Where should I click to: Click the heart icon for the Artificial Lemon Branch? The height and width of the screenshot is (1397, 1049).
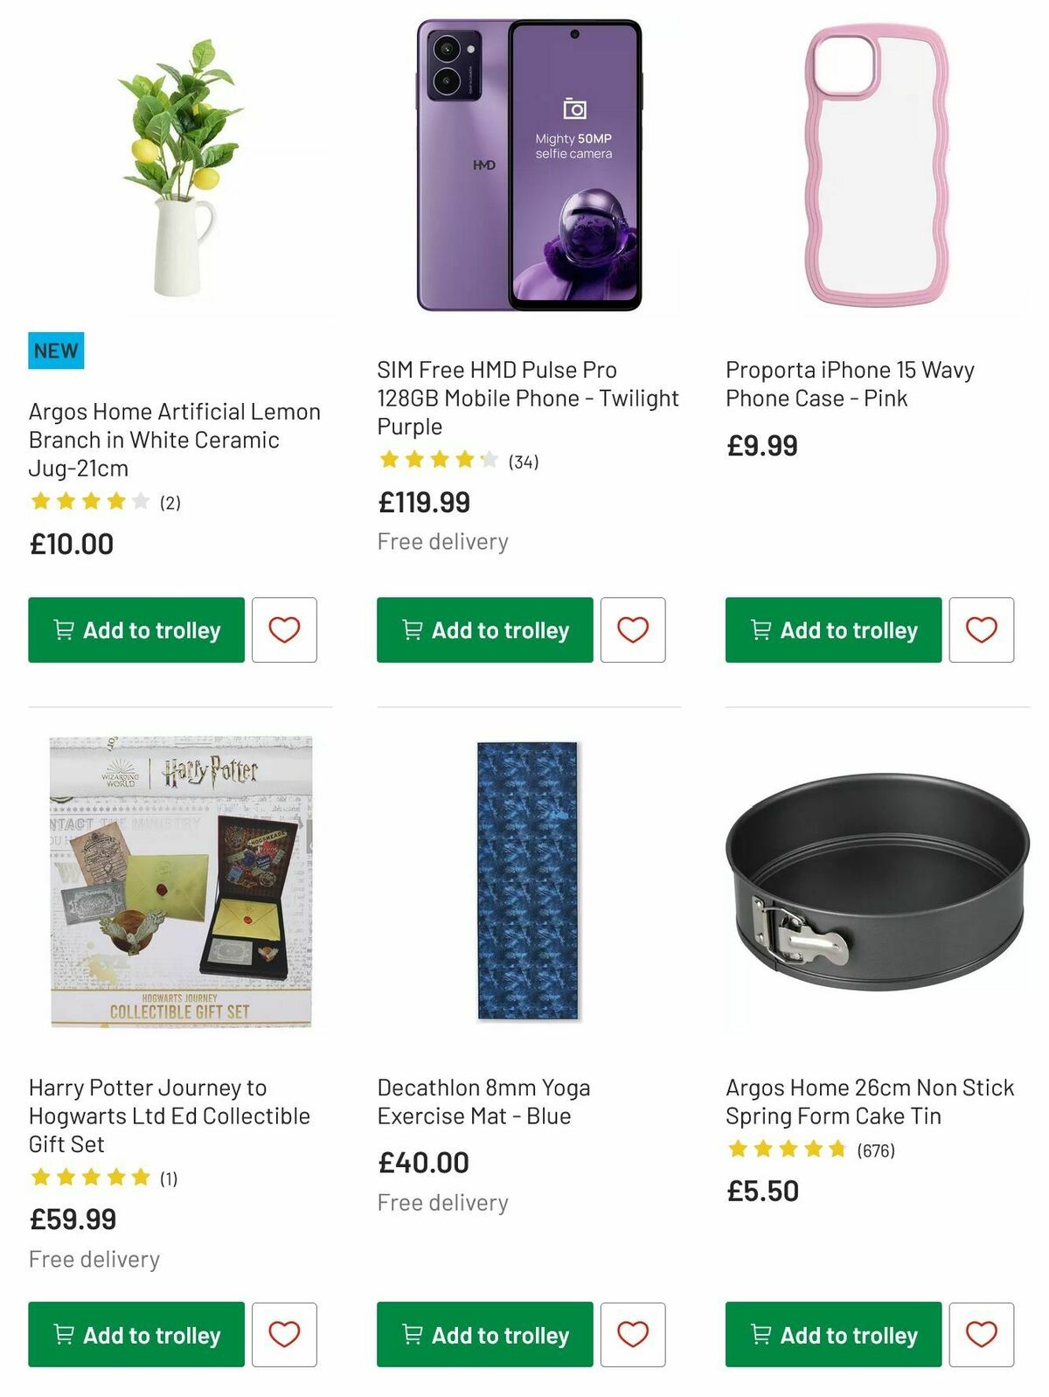tap(286, 630)
